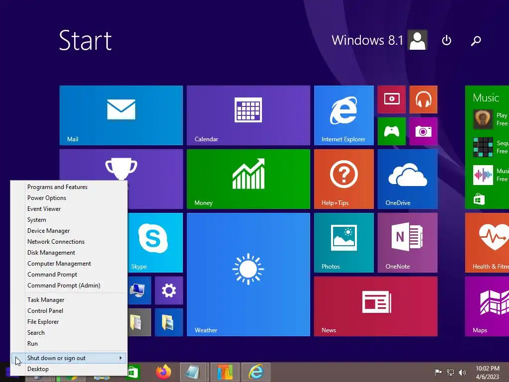Open the Calendar tile
Screen dimensions: 509x382
point(249,115)
